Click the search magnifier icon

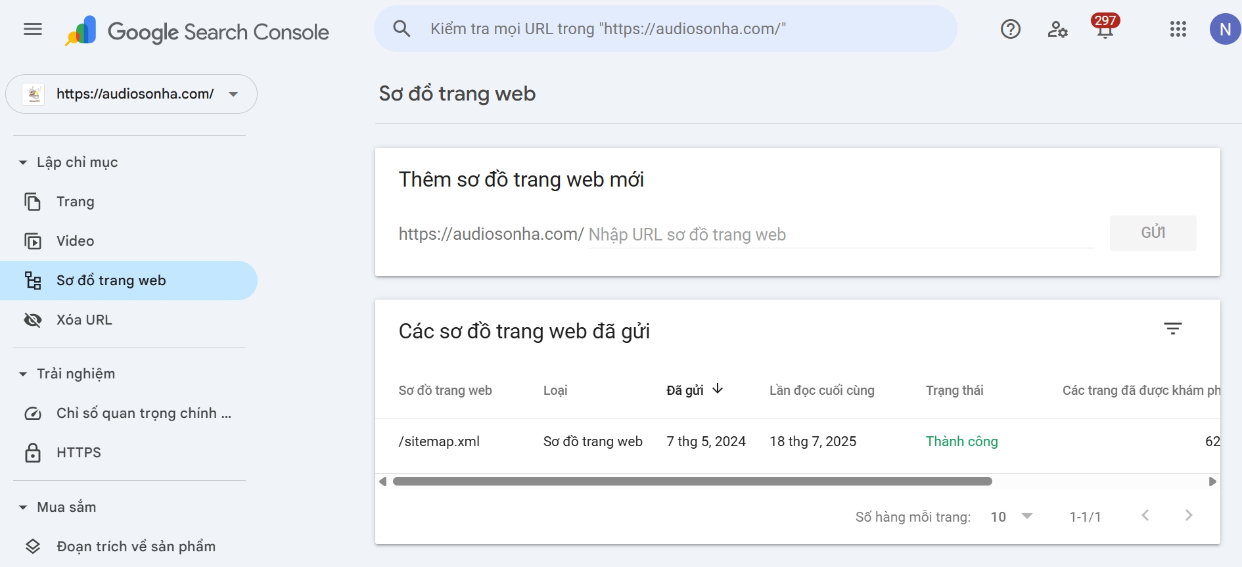pos(402,29)
